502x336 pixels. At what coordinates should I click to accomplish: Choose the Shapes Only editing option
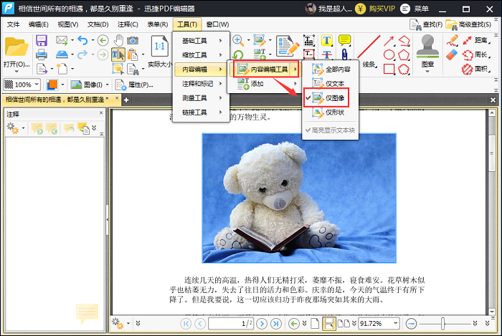(330, 112)
